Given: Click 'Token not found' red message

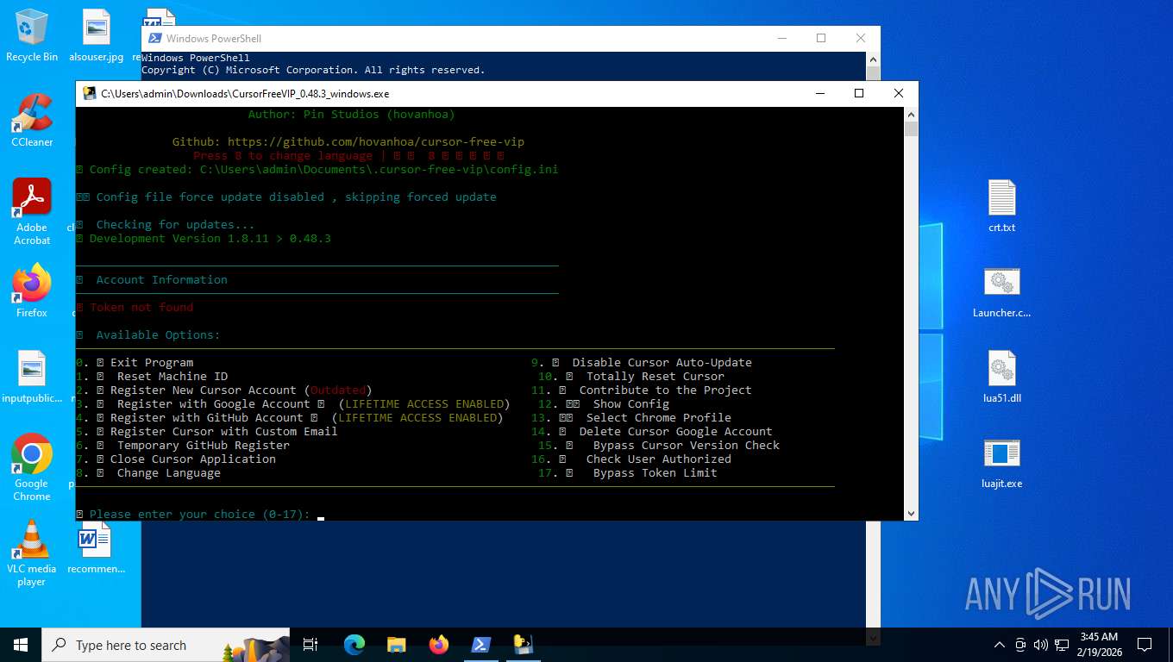Looking at the screenshot, I should click(141, 308).
